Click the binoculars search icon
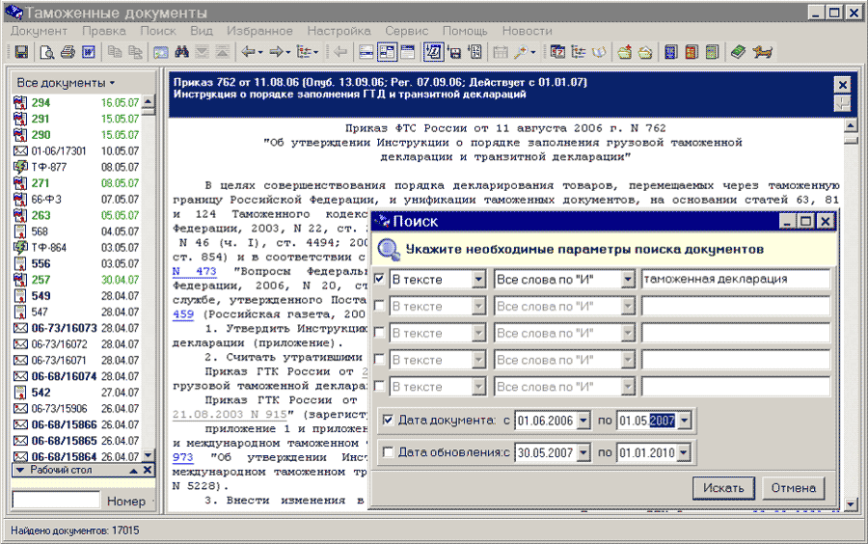Screen dimensions: 868x544 tap(181, 52)
